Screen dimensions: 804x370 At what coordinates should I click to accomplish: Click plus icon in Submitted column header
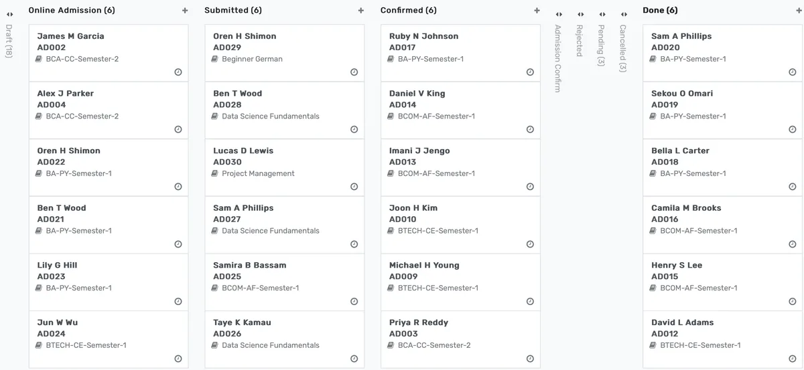(361, 11)
